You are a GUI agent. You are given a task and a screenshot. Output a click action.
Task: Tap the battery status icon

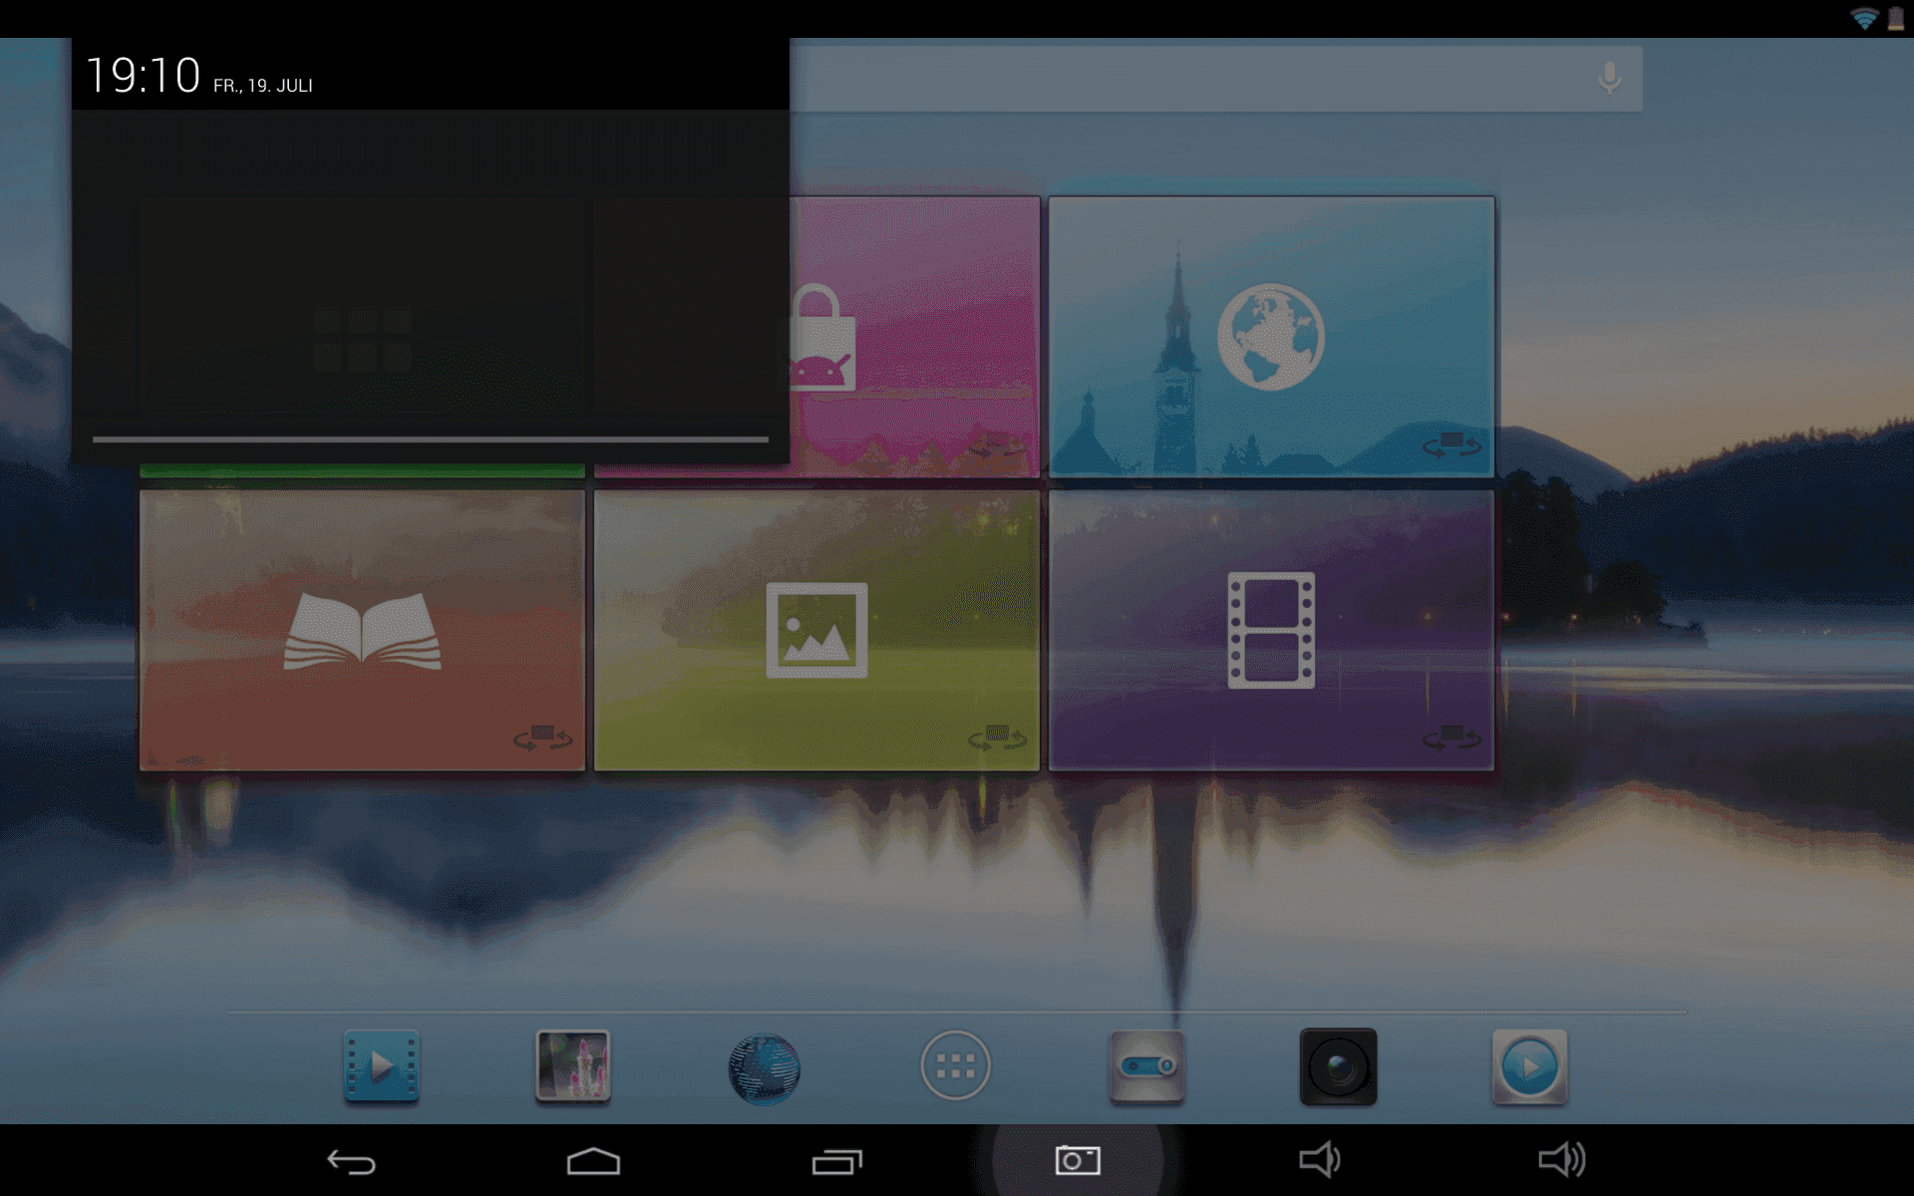1896,19
